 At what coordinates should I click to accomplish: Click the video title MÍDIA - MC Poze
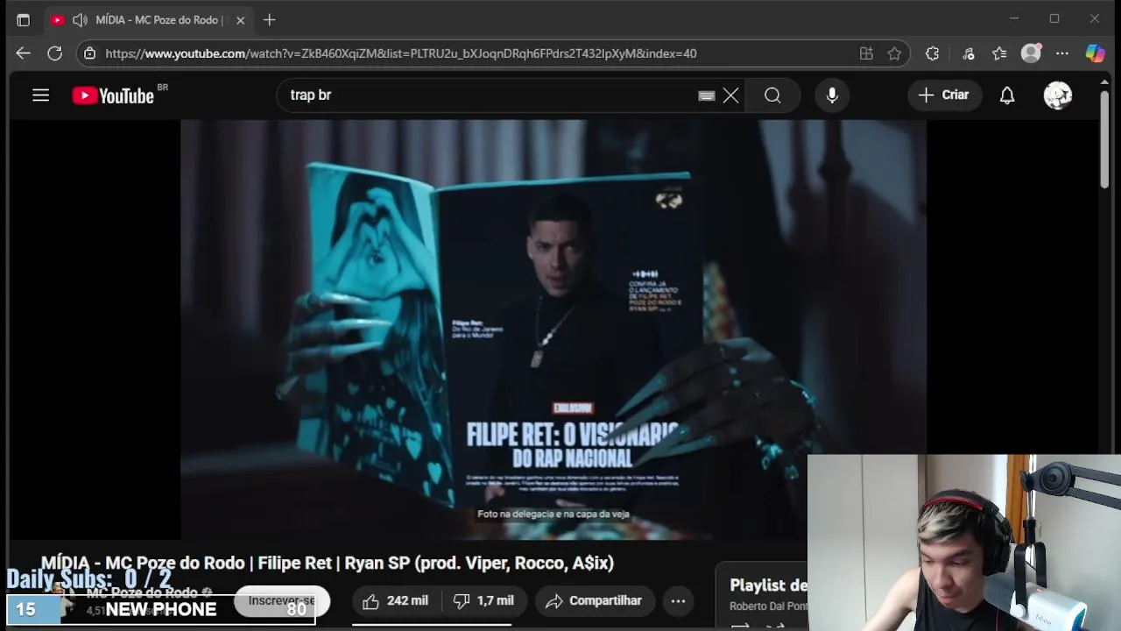[328, 563]
